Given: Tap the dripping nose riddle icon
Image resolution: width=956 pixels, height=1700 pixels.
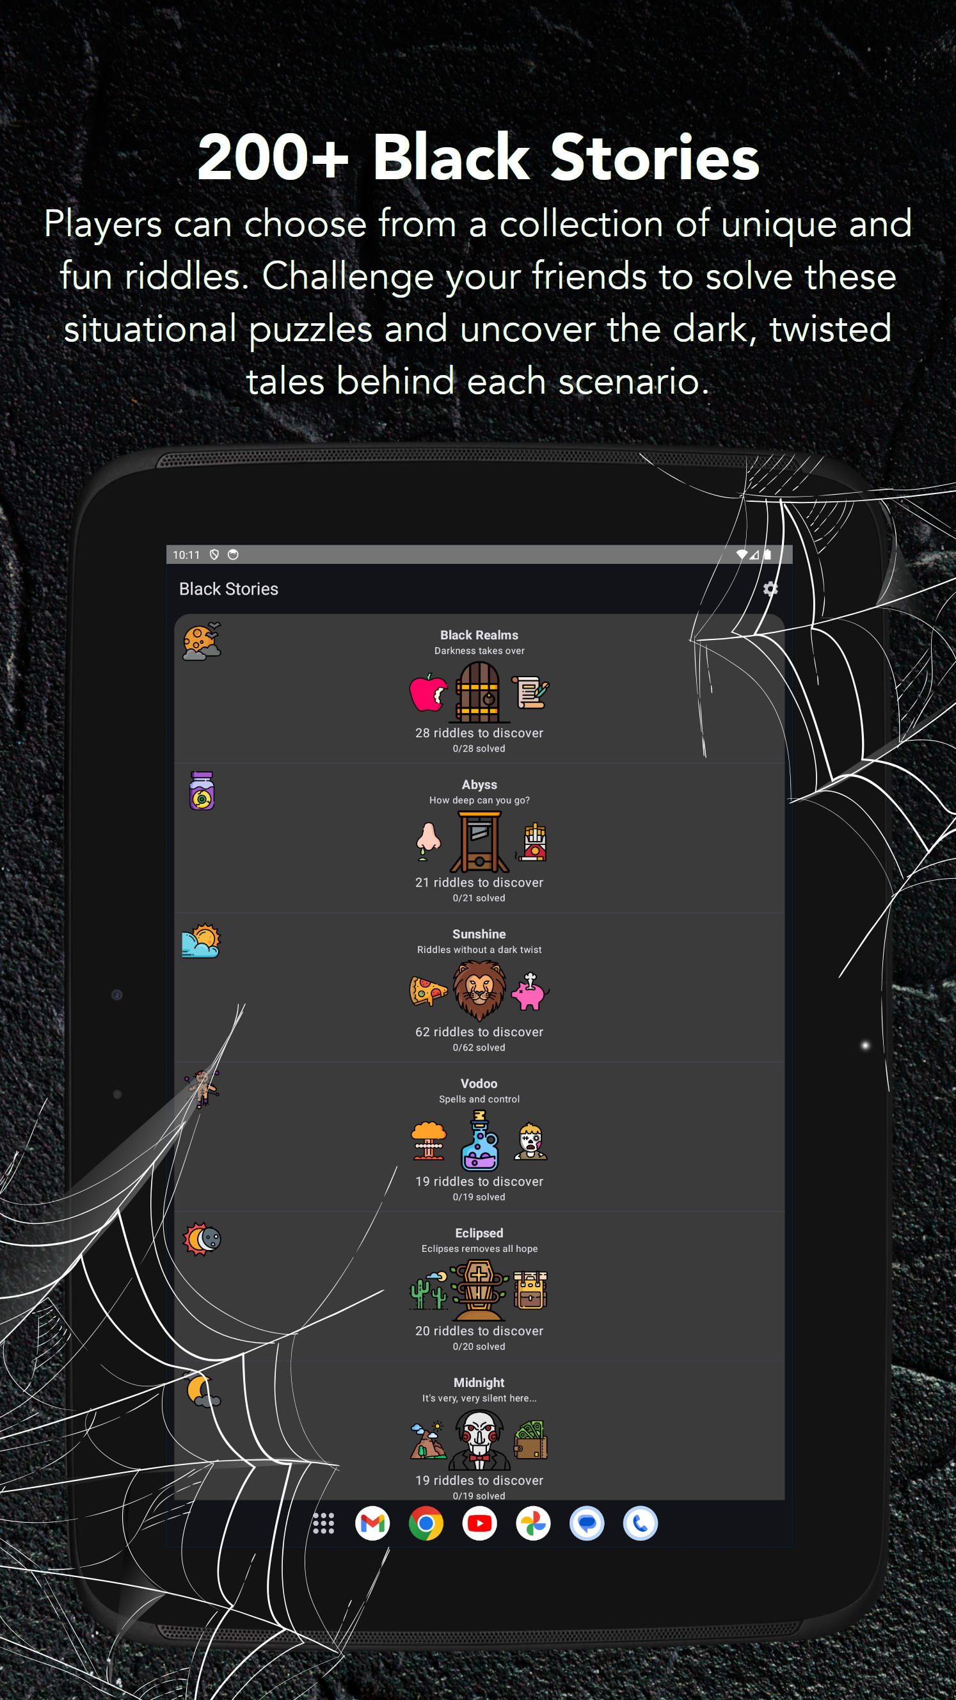Looking at the screenshot, I should click(428, 842).
